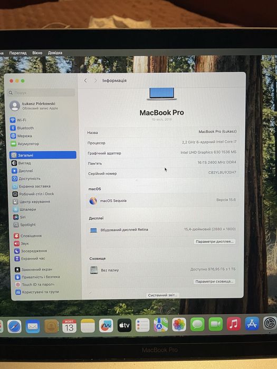Open Contacts app in the Dock

(51, 326)
